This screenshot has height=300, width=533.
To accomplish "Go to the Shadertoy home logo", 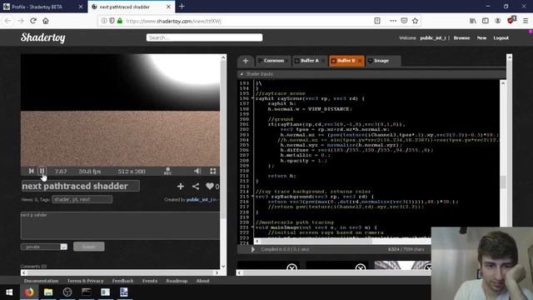I will click(43, 37).
